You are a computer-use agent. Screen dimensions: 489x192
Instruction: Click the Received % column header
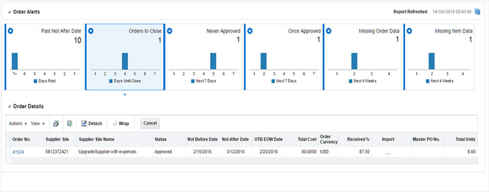pos(355,139)
